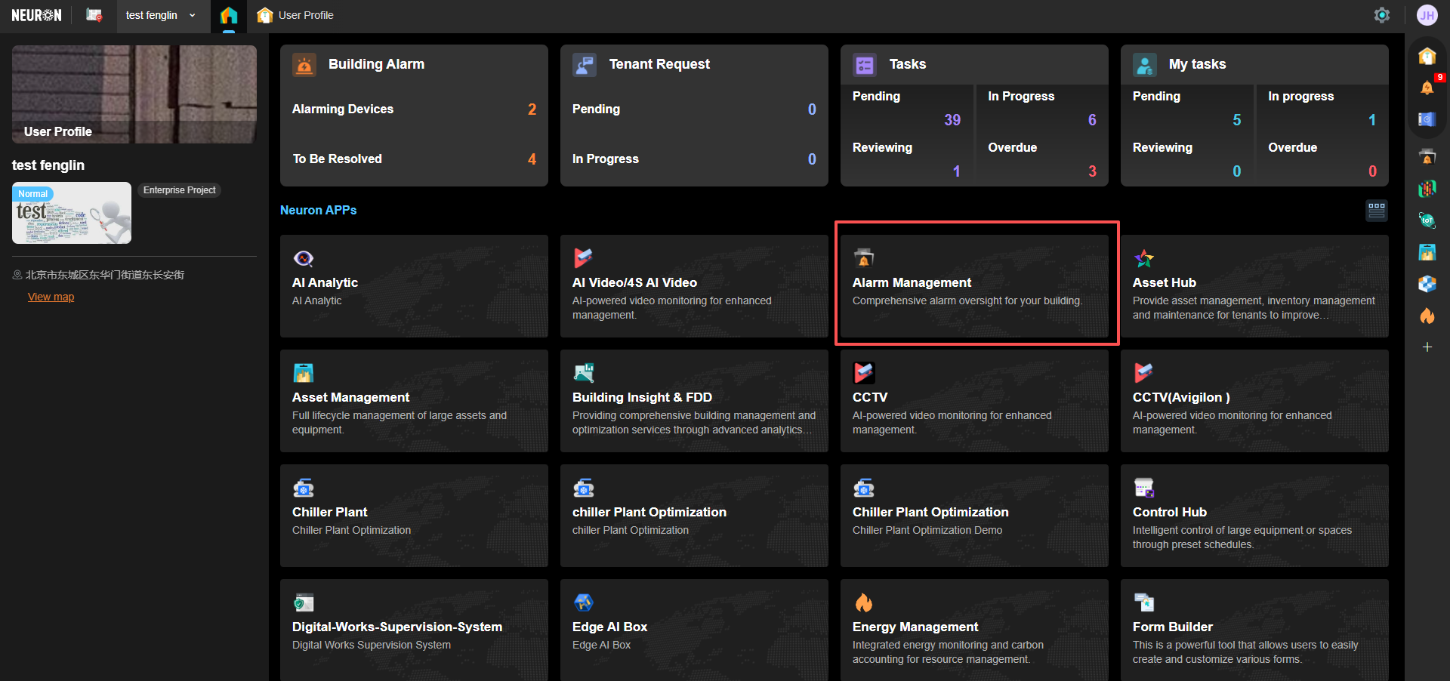Click the JH user avatar
Viewport: 1450px width, 681px height.
pos(1427,15)
